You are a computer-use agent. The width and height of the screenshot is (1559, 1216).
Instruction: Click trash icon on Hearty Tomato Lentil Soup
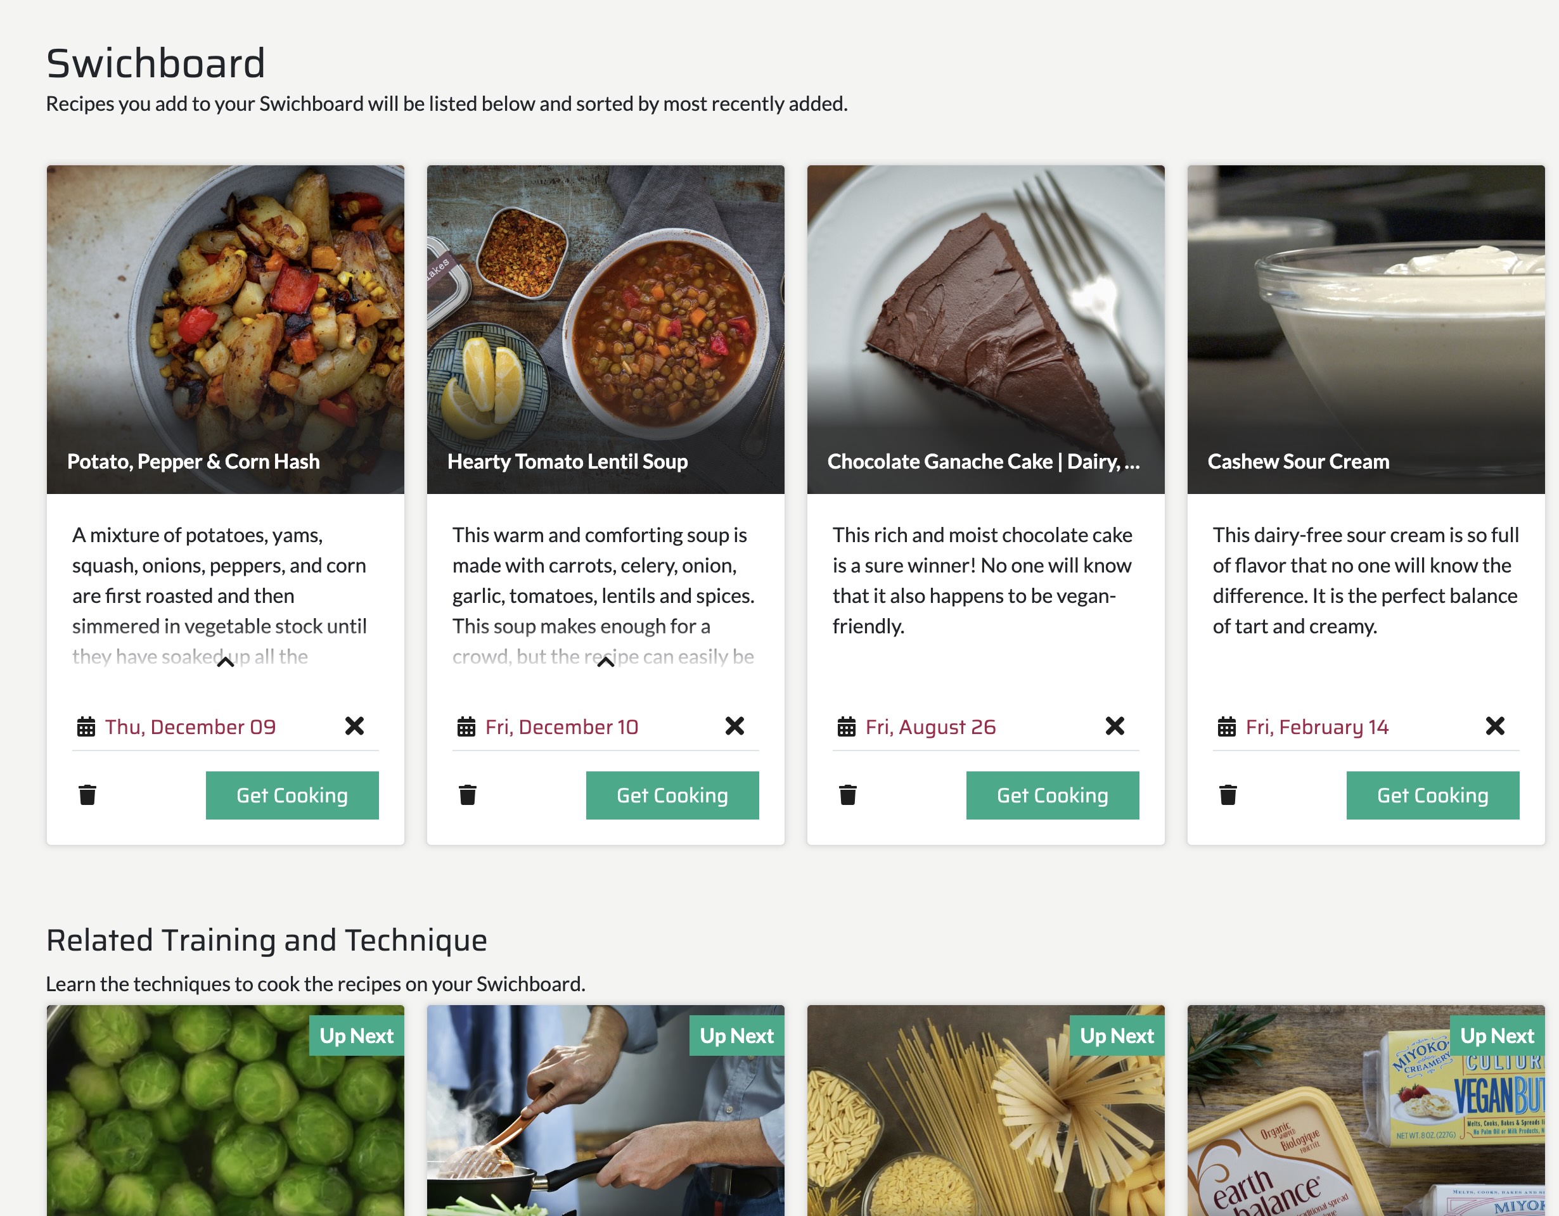468,794
